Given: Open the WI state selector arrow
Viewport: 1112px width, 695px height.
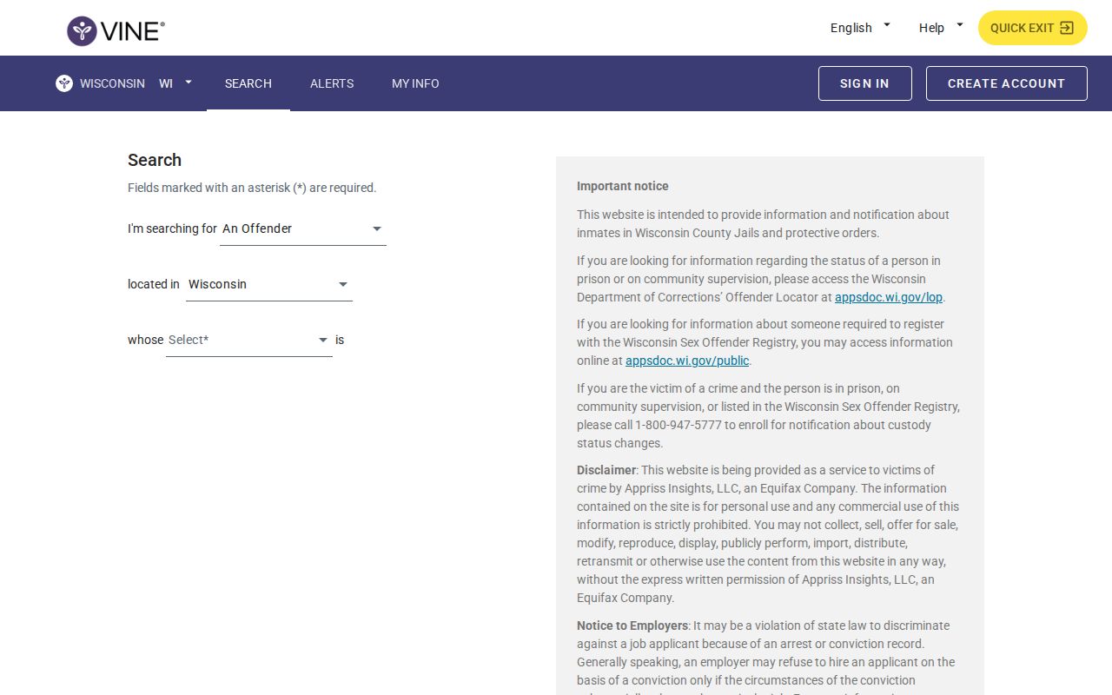Looking at the screenshot, I should tap(189, 83).
